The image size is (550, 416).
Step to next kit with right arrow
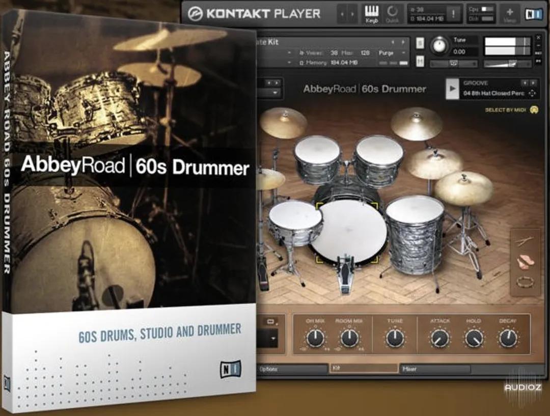coord(277,83)
